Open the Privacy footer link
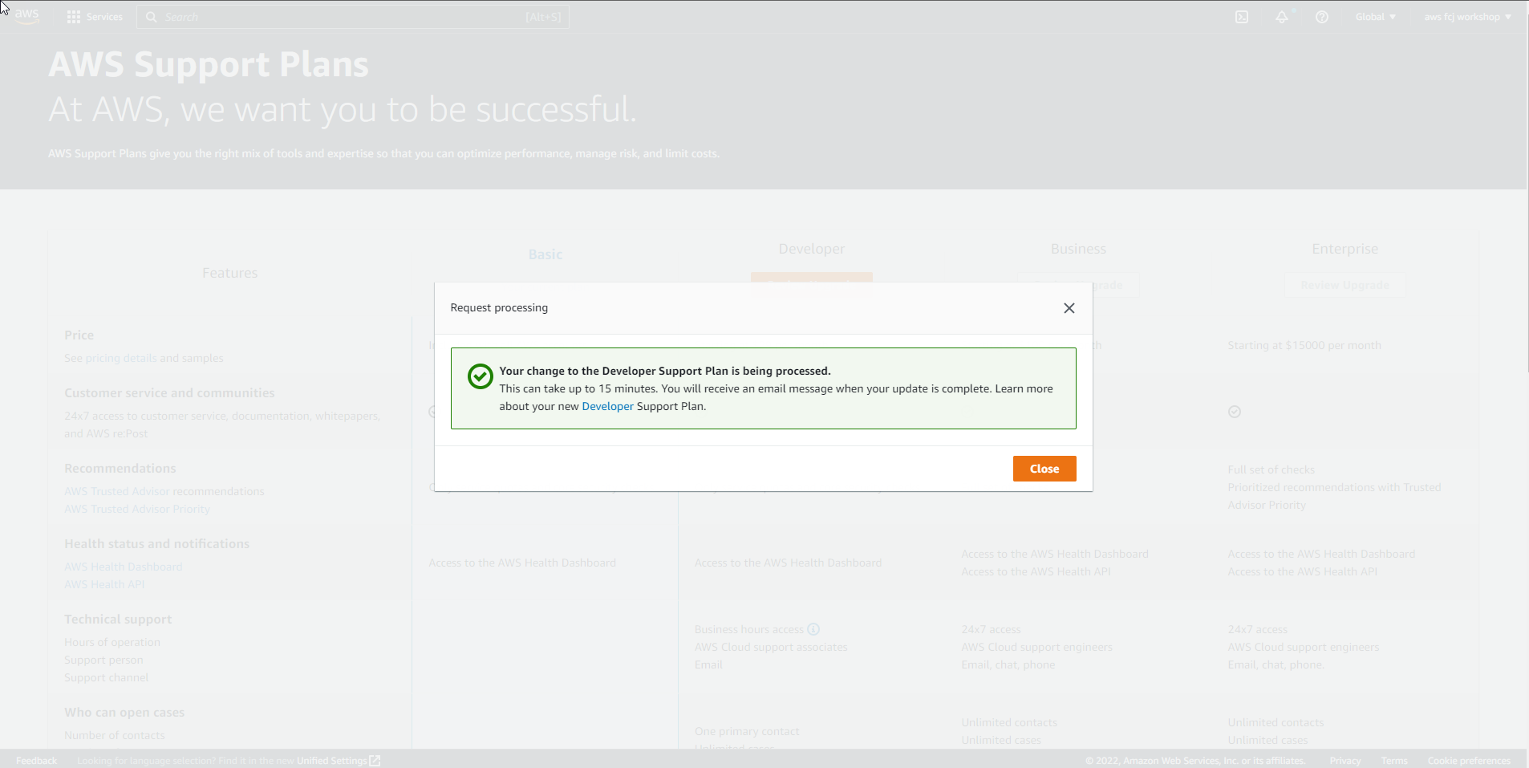 [x=1344, y=761]
